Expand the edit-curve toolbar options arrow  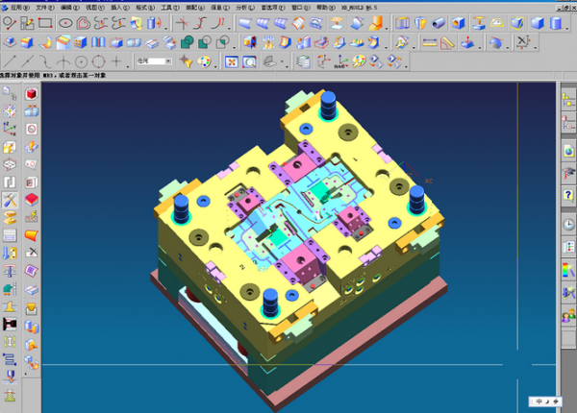(x=229, y=28)
